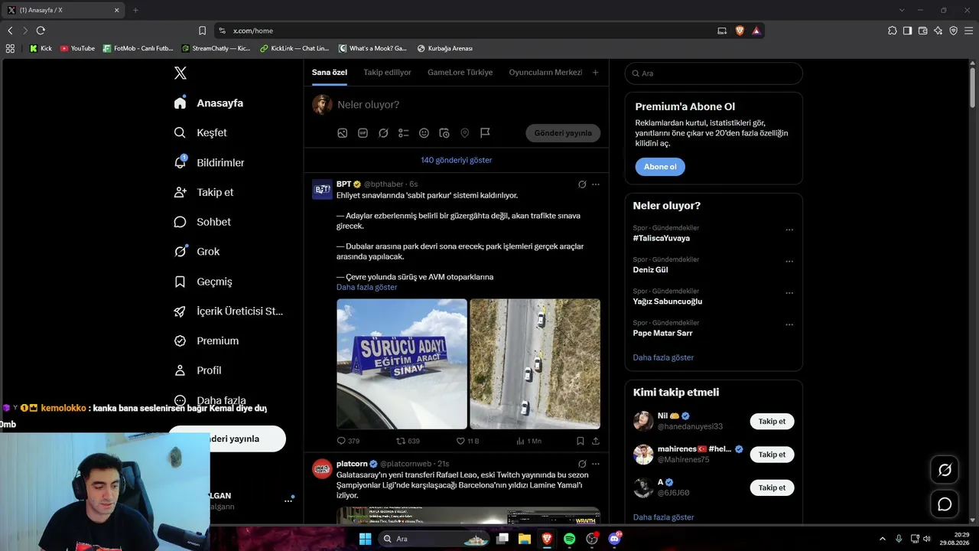
Task: Add media image to the new post
Action: 343,133
